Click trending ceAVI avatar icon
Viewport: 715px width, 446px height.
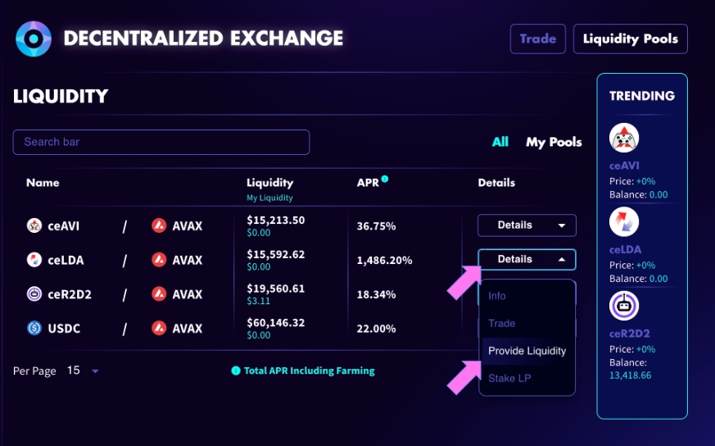click(625, 139)
